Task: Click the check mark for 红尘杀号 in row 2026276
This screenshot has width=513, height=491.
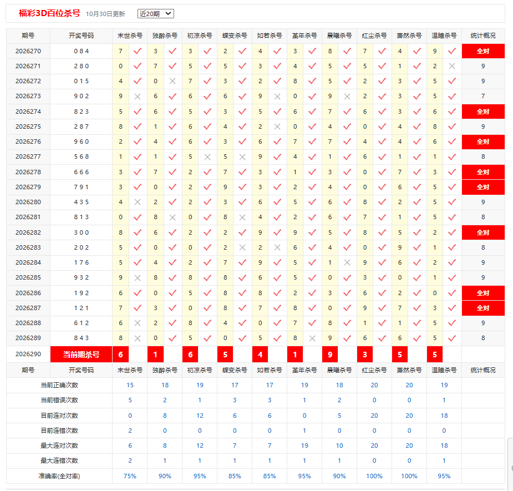Action: (x=382, y=141)
